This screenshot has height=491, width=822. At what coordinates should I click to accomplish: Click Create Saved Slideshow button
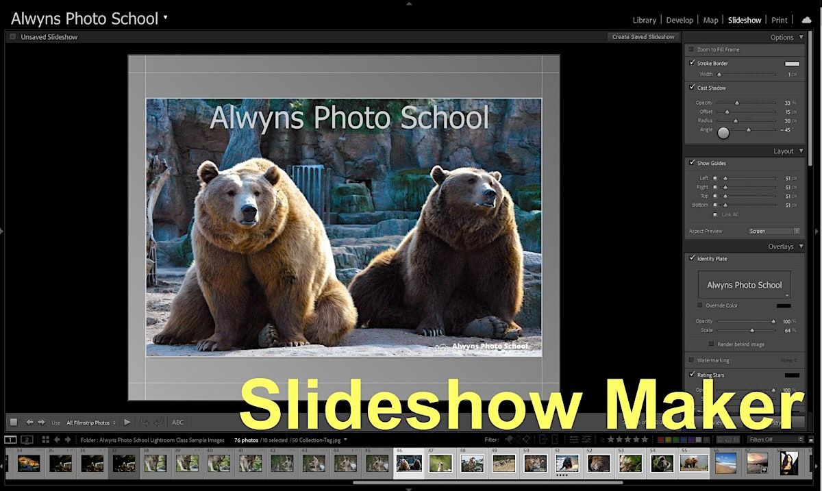click(643, 37)
